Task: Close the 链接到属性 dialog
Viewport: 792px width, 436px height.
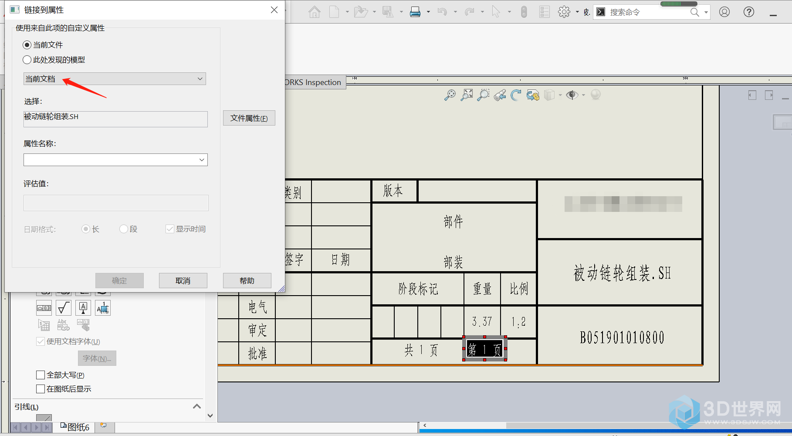Action: click(274, 10)
